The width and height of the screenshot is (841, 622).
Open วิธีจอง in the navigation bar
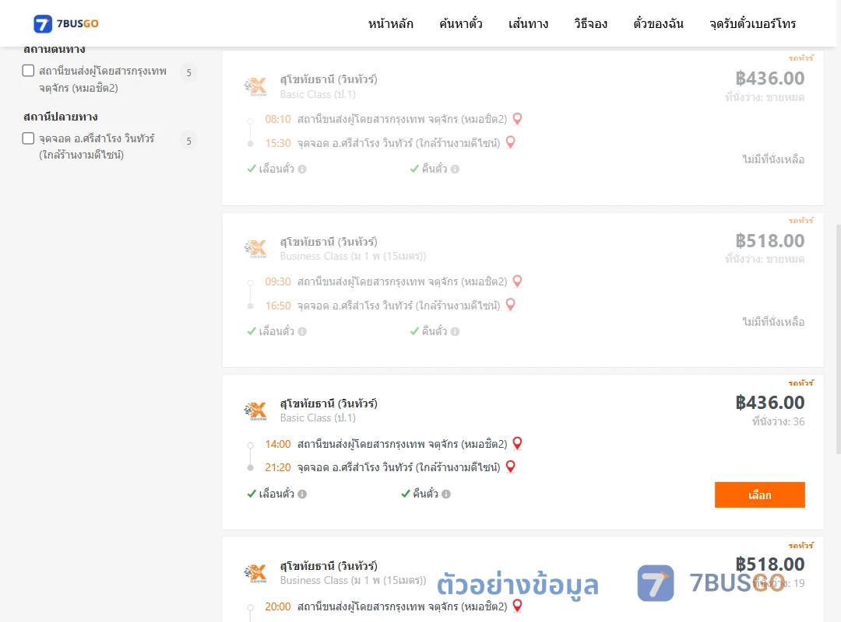pos(590,23)
